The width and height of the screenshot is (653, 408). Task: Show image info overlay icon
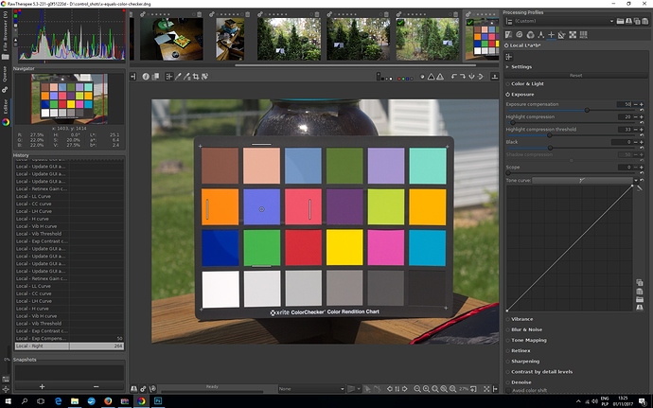pyautogui.click(x=146, y=77)
